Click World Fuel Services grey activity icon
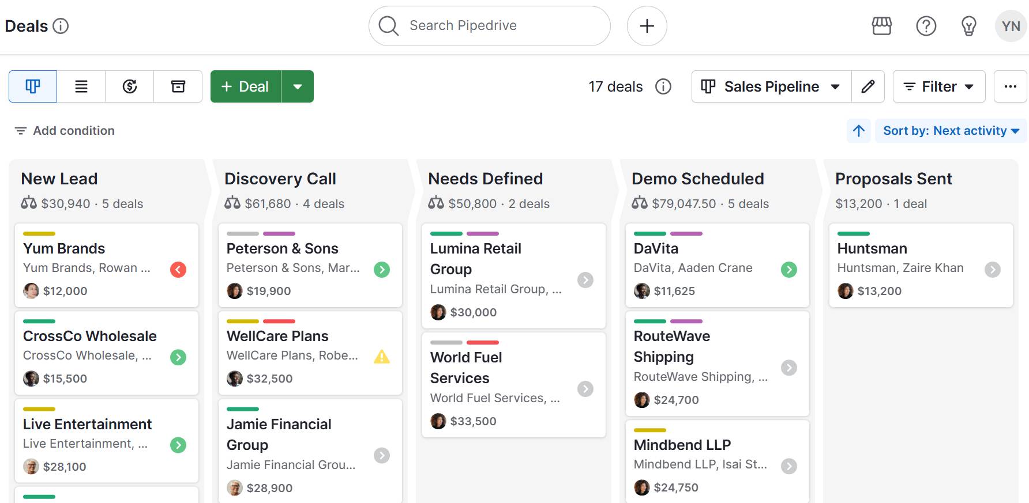Viewport: 1029px width, 503px height. [585, 389]
